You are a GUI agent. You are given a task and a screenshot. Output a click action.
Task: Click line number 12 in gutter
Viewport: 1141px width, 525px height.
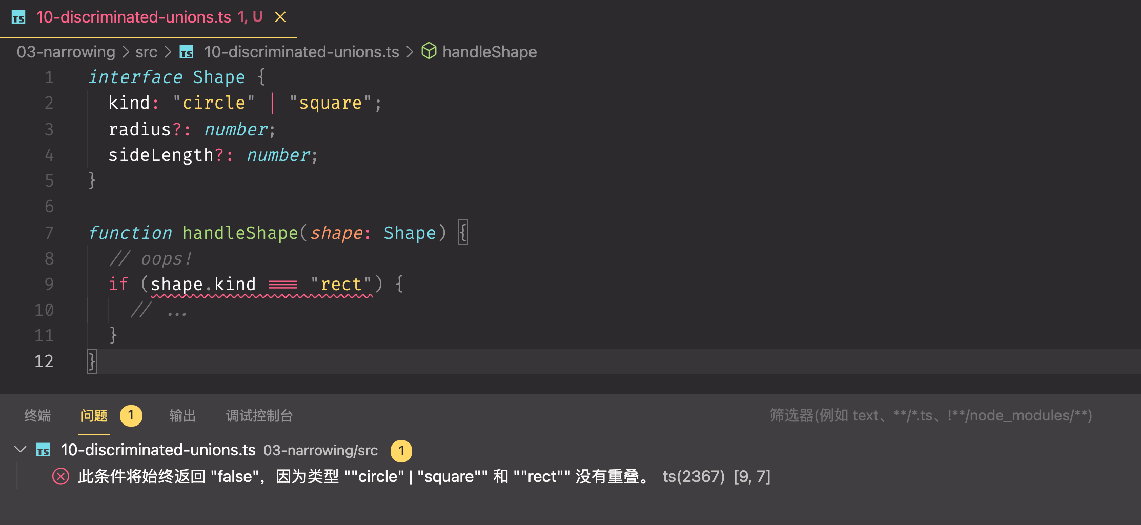(x=44, y=361)
